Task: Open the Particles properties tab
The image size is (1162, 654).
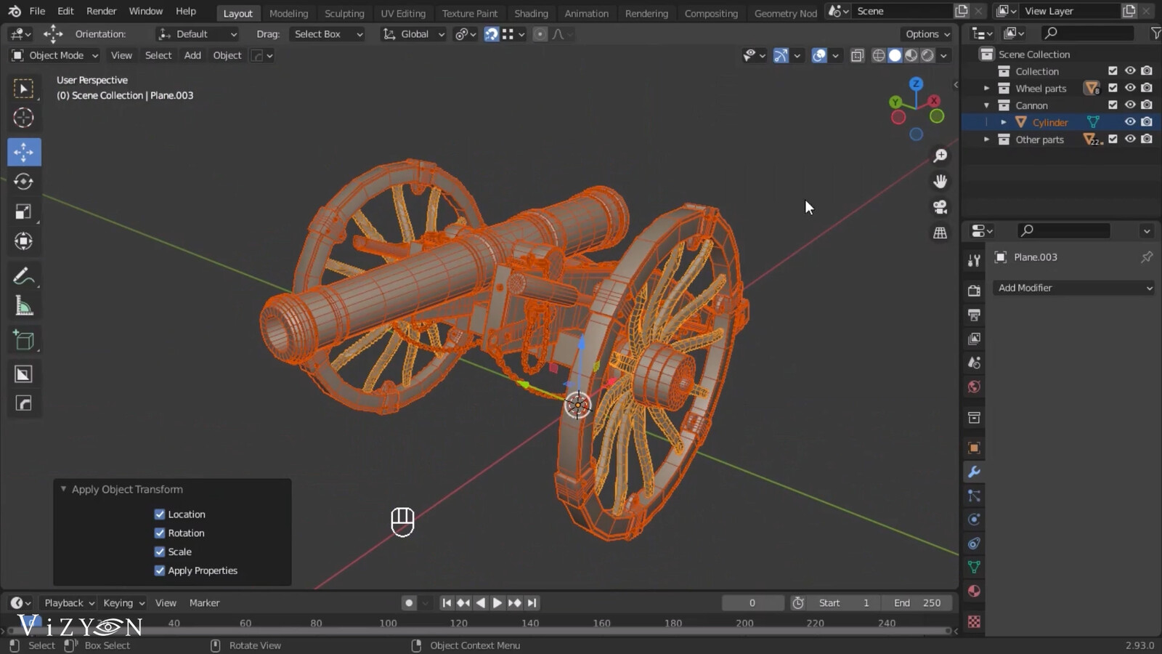Action: 974,496
